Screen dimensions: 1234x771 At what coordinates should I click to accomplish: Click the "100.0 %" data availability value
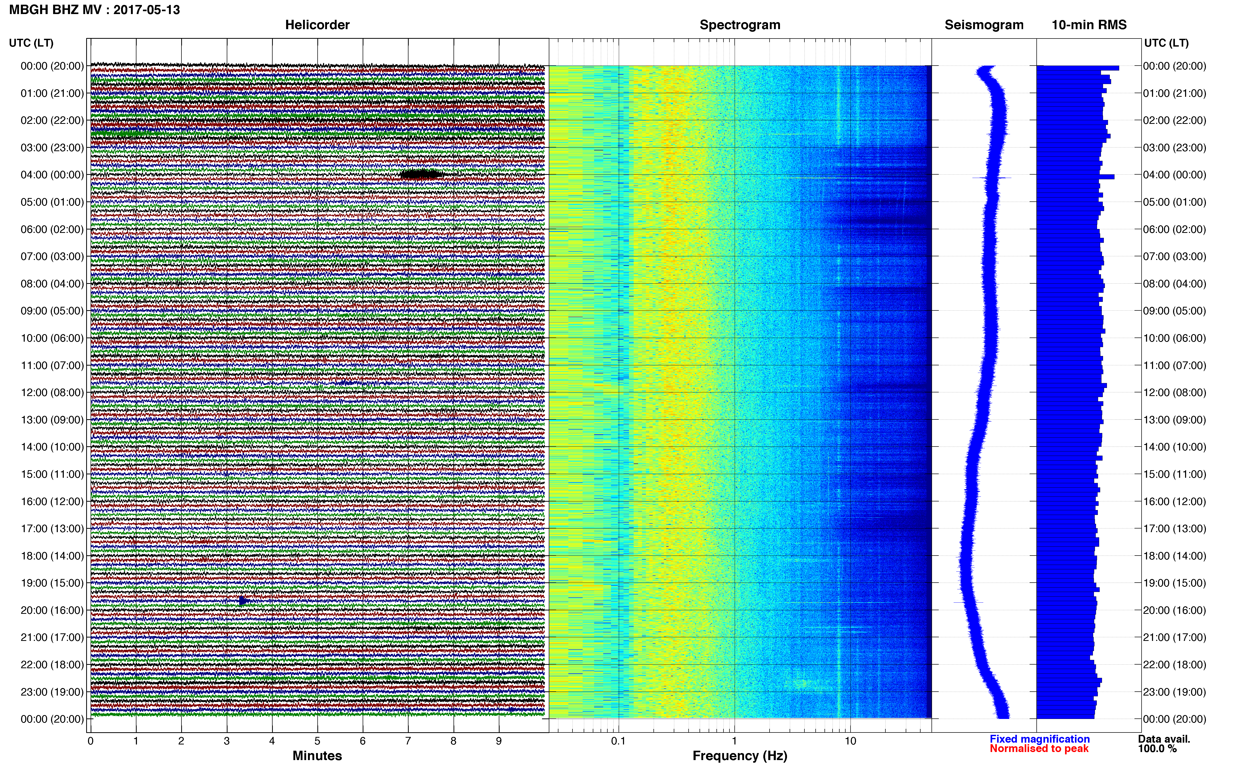(x=1157, y=749)
